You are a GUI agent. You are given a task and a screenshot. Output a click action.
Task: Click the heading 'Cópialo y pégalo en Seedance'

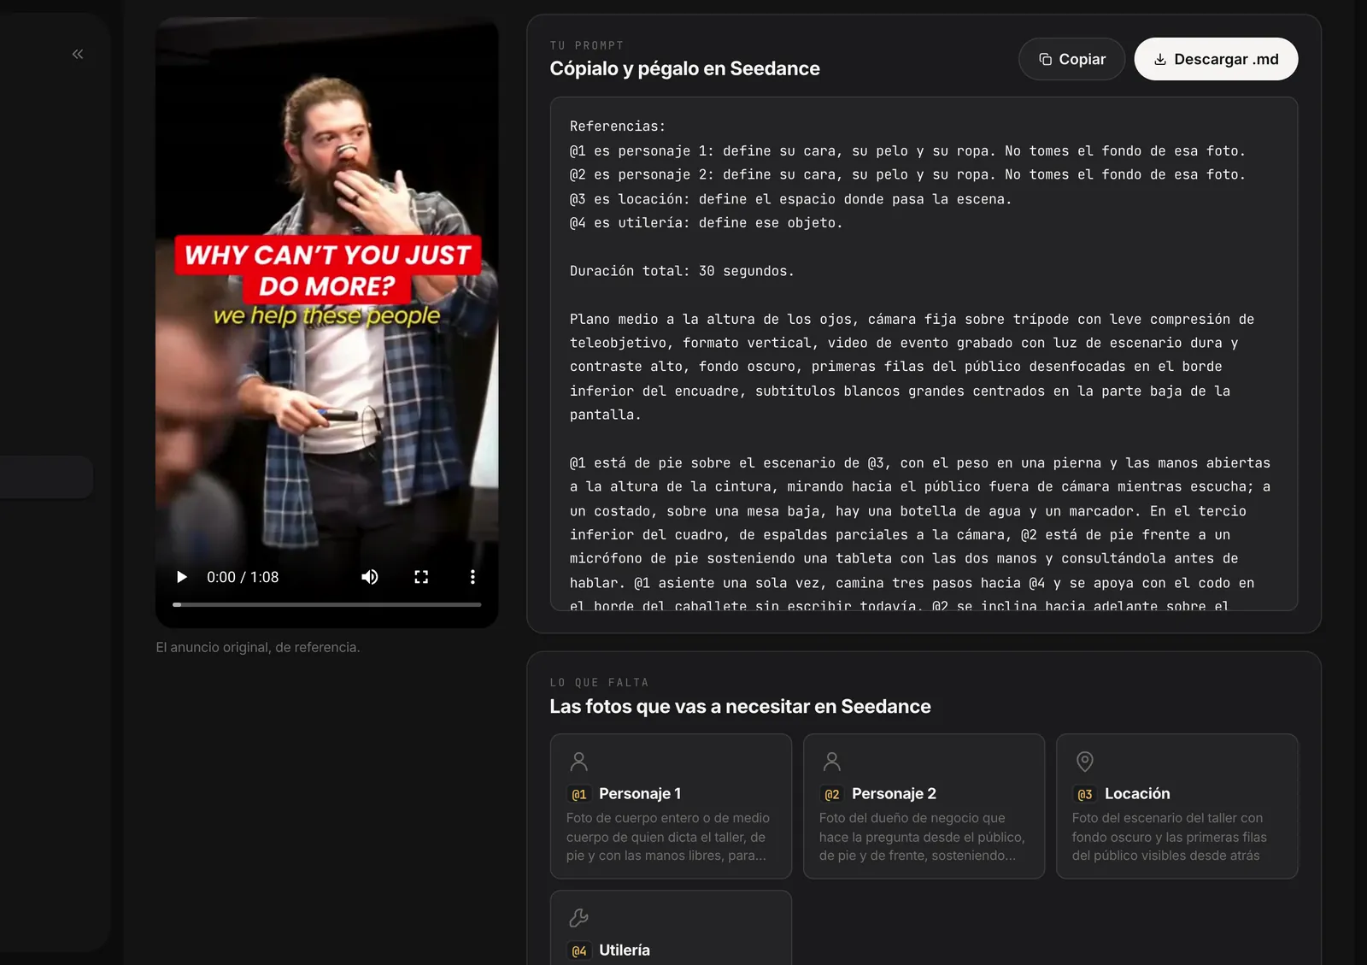pyautogui.click(x=684, y=68)
